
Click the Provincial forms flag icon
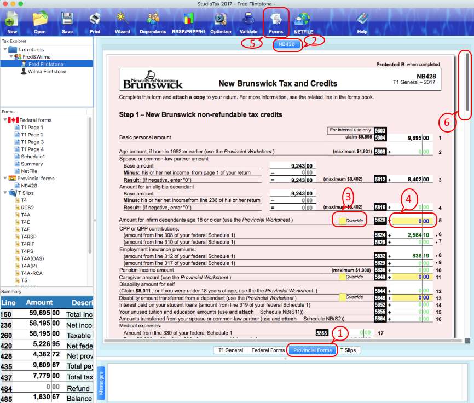coord(13,178)
